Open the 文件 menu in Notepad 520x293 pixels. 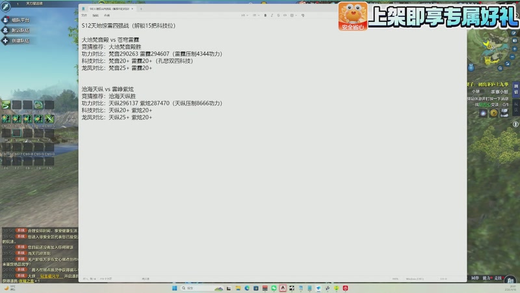84,15
